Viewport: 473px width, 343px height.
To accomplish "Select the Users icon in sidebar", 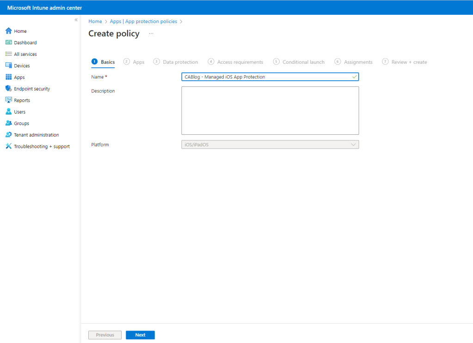I will coord(8,112).
